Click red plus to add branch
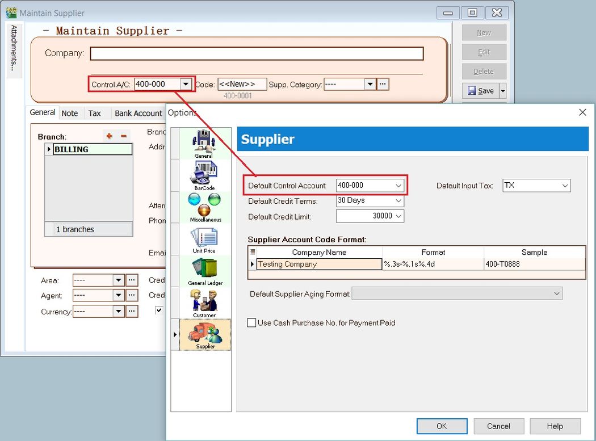This screenshot has height=441, width=596. click(109, 136)
